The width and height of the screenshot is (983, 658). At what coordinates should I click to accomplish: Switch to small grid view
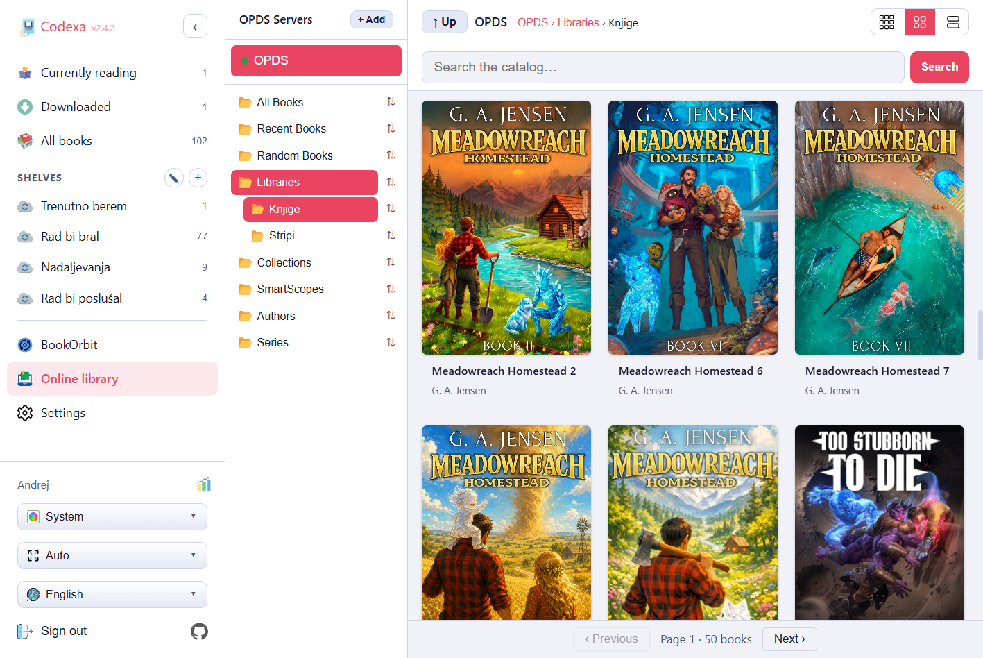887,22
